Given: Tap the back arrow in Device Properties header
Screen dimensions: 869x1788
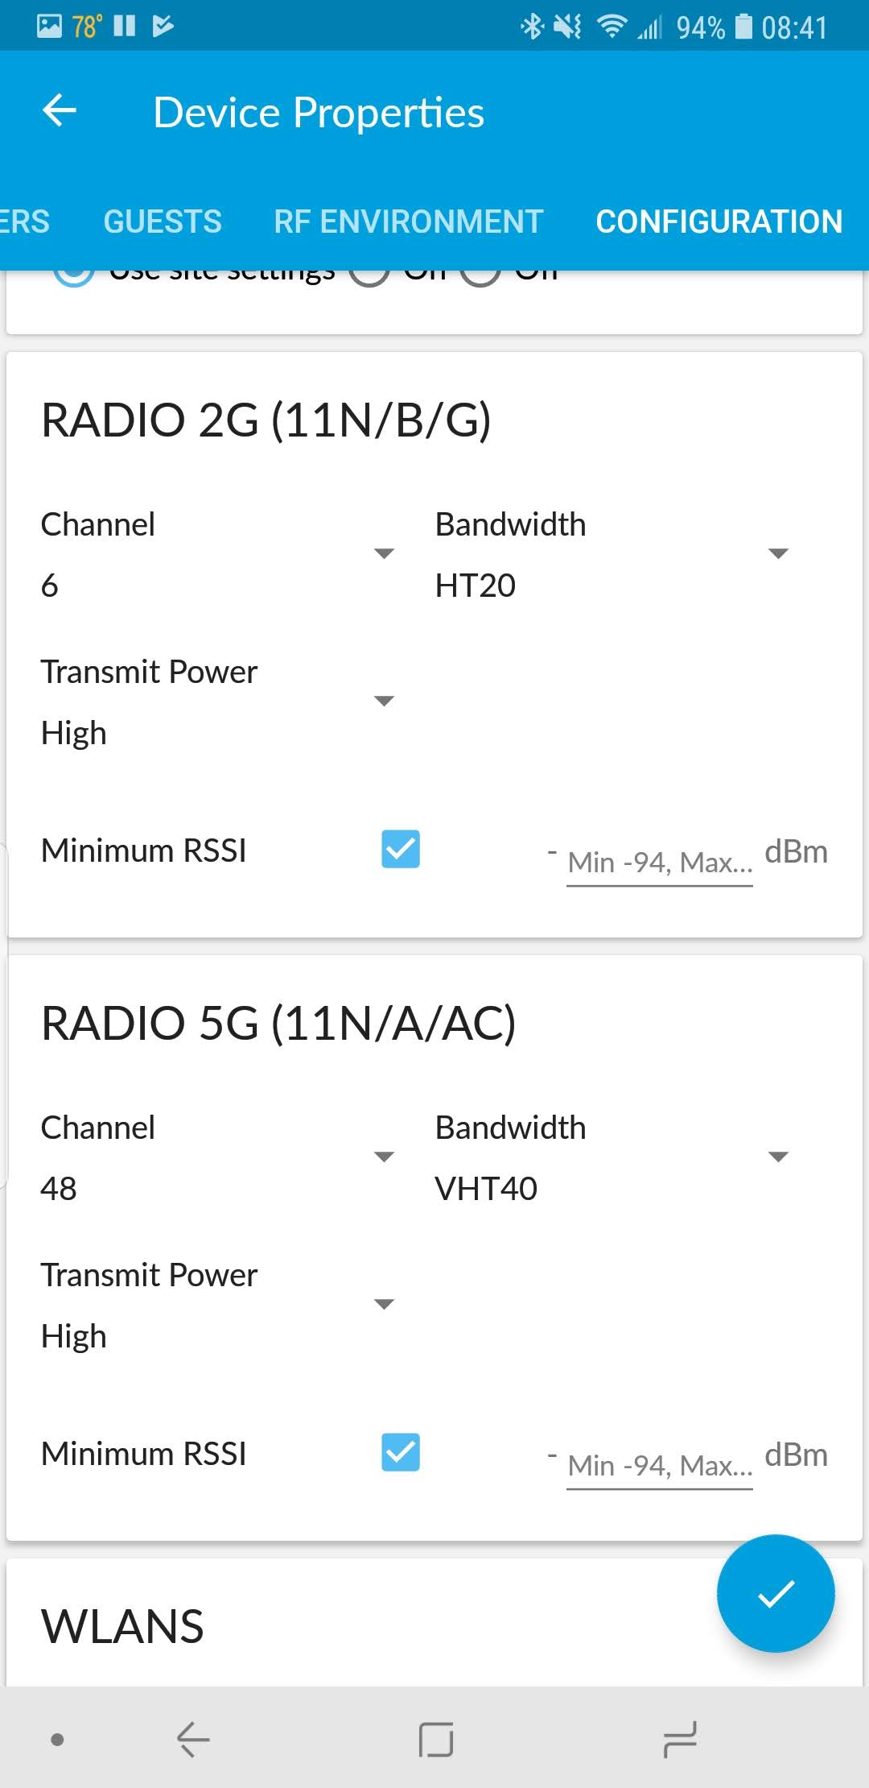Looking at the screenshot, I should 59,111.
